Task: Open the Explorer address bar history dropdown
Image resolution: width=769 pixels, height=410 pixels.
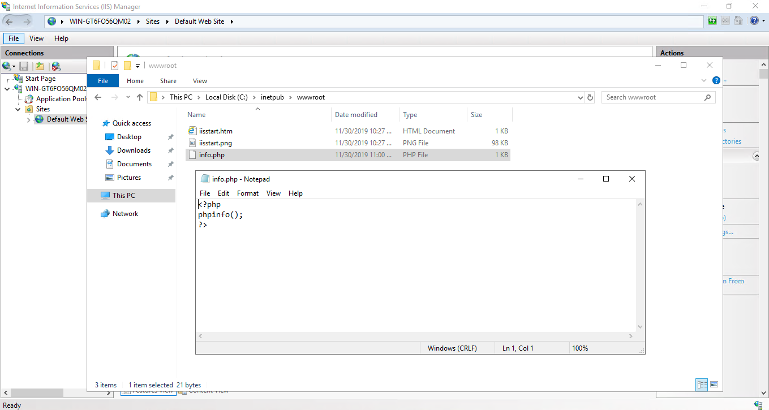Action: [580, 97]
